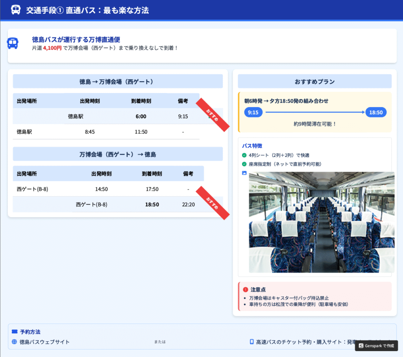Screen dimensions: 403x357
Task: Click the 朝6時発→夕方18:50発の組み合わせ text
Action: click(287, 101)
